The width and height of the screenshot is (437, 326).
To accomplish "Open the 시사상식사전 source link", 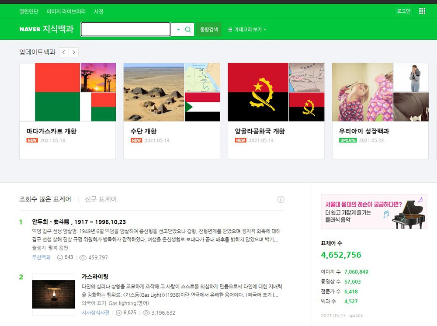I will 95,313.
